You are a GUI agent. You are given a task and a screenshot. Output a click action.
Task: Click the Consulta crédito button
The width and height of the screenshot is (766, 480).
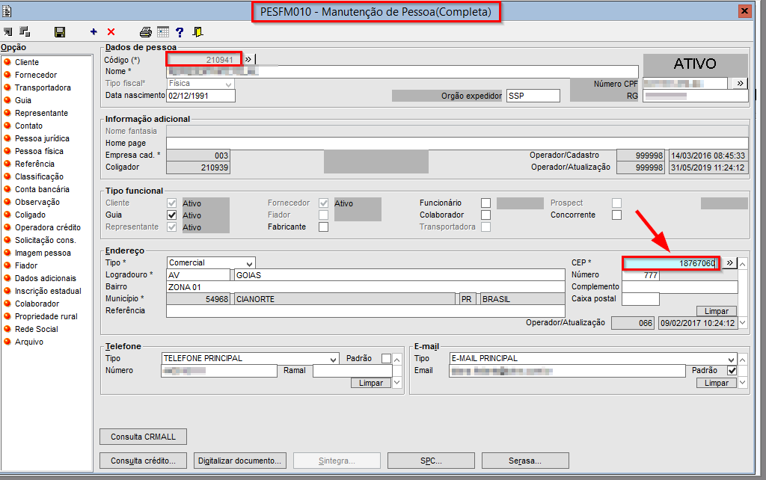143,461
